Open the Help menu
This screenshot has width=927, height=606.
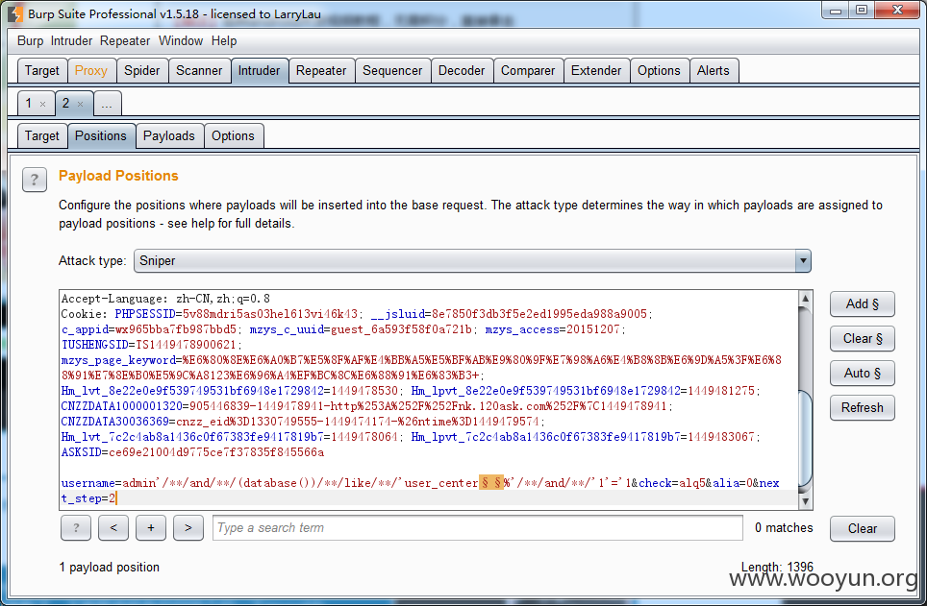coord(224,40)
